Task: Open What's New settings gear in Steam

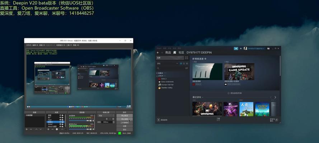Action: tap(205, 59)
